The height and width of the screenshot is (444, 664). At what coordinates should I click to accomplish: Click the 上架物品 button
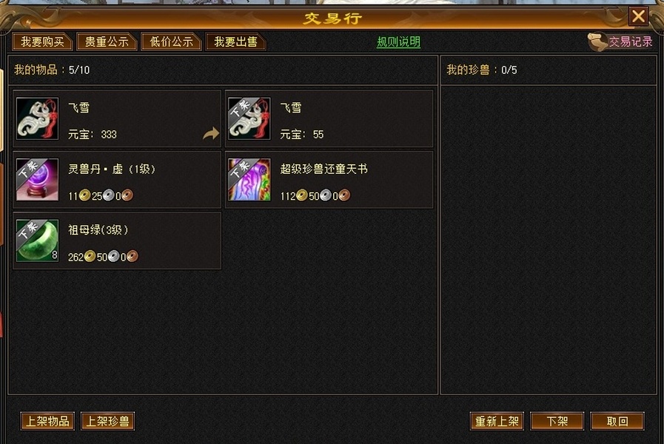[x=47, y=421]
